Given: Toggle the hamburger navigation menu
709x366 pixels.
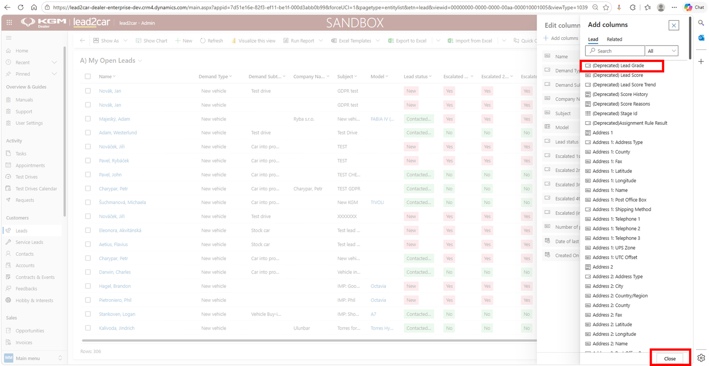Looking at the screenshot, I should (x=9, y=38).
